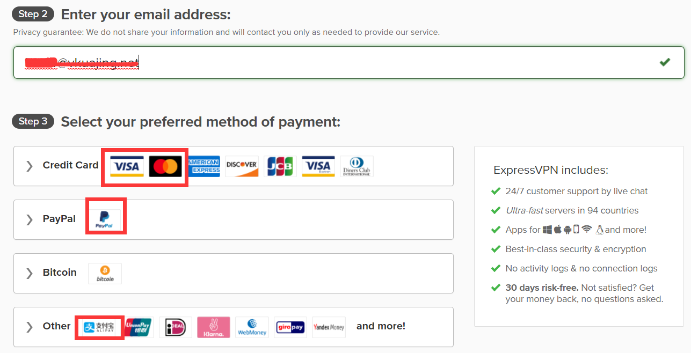Choose the JCB card icon

[280, 166]
